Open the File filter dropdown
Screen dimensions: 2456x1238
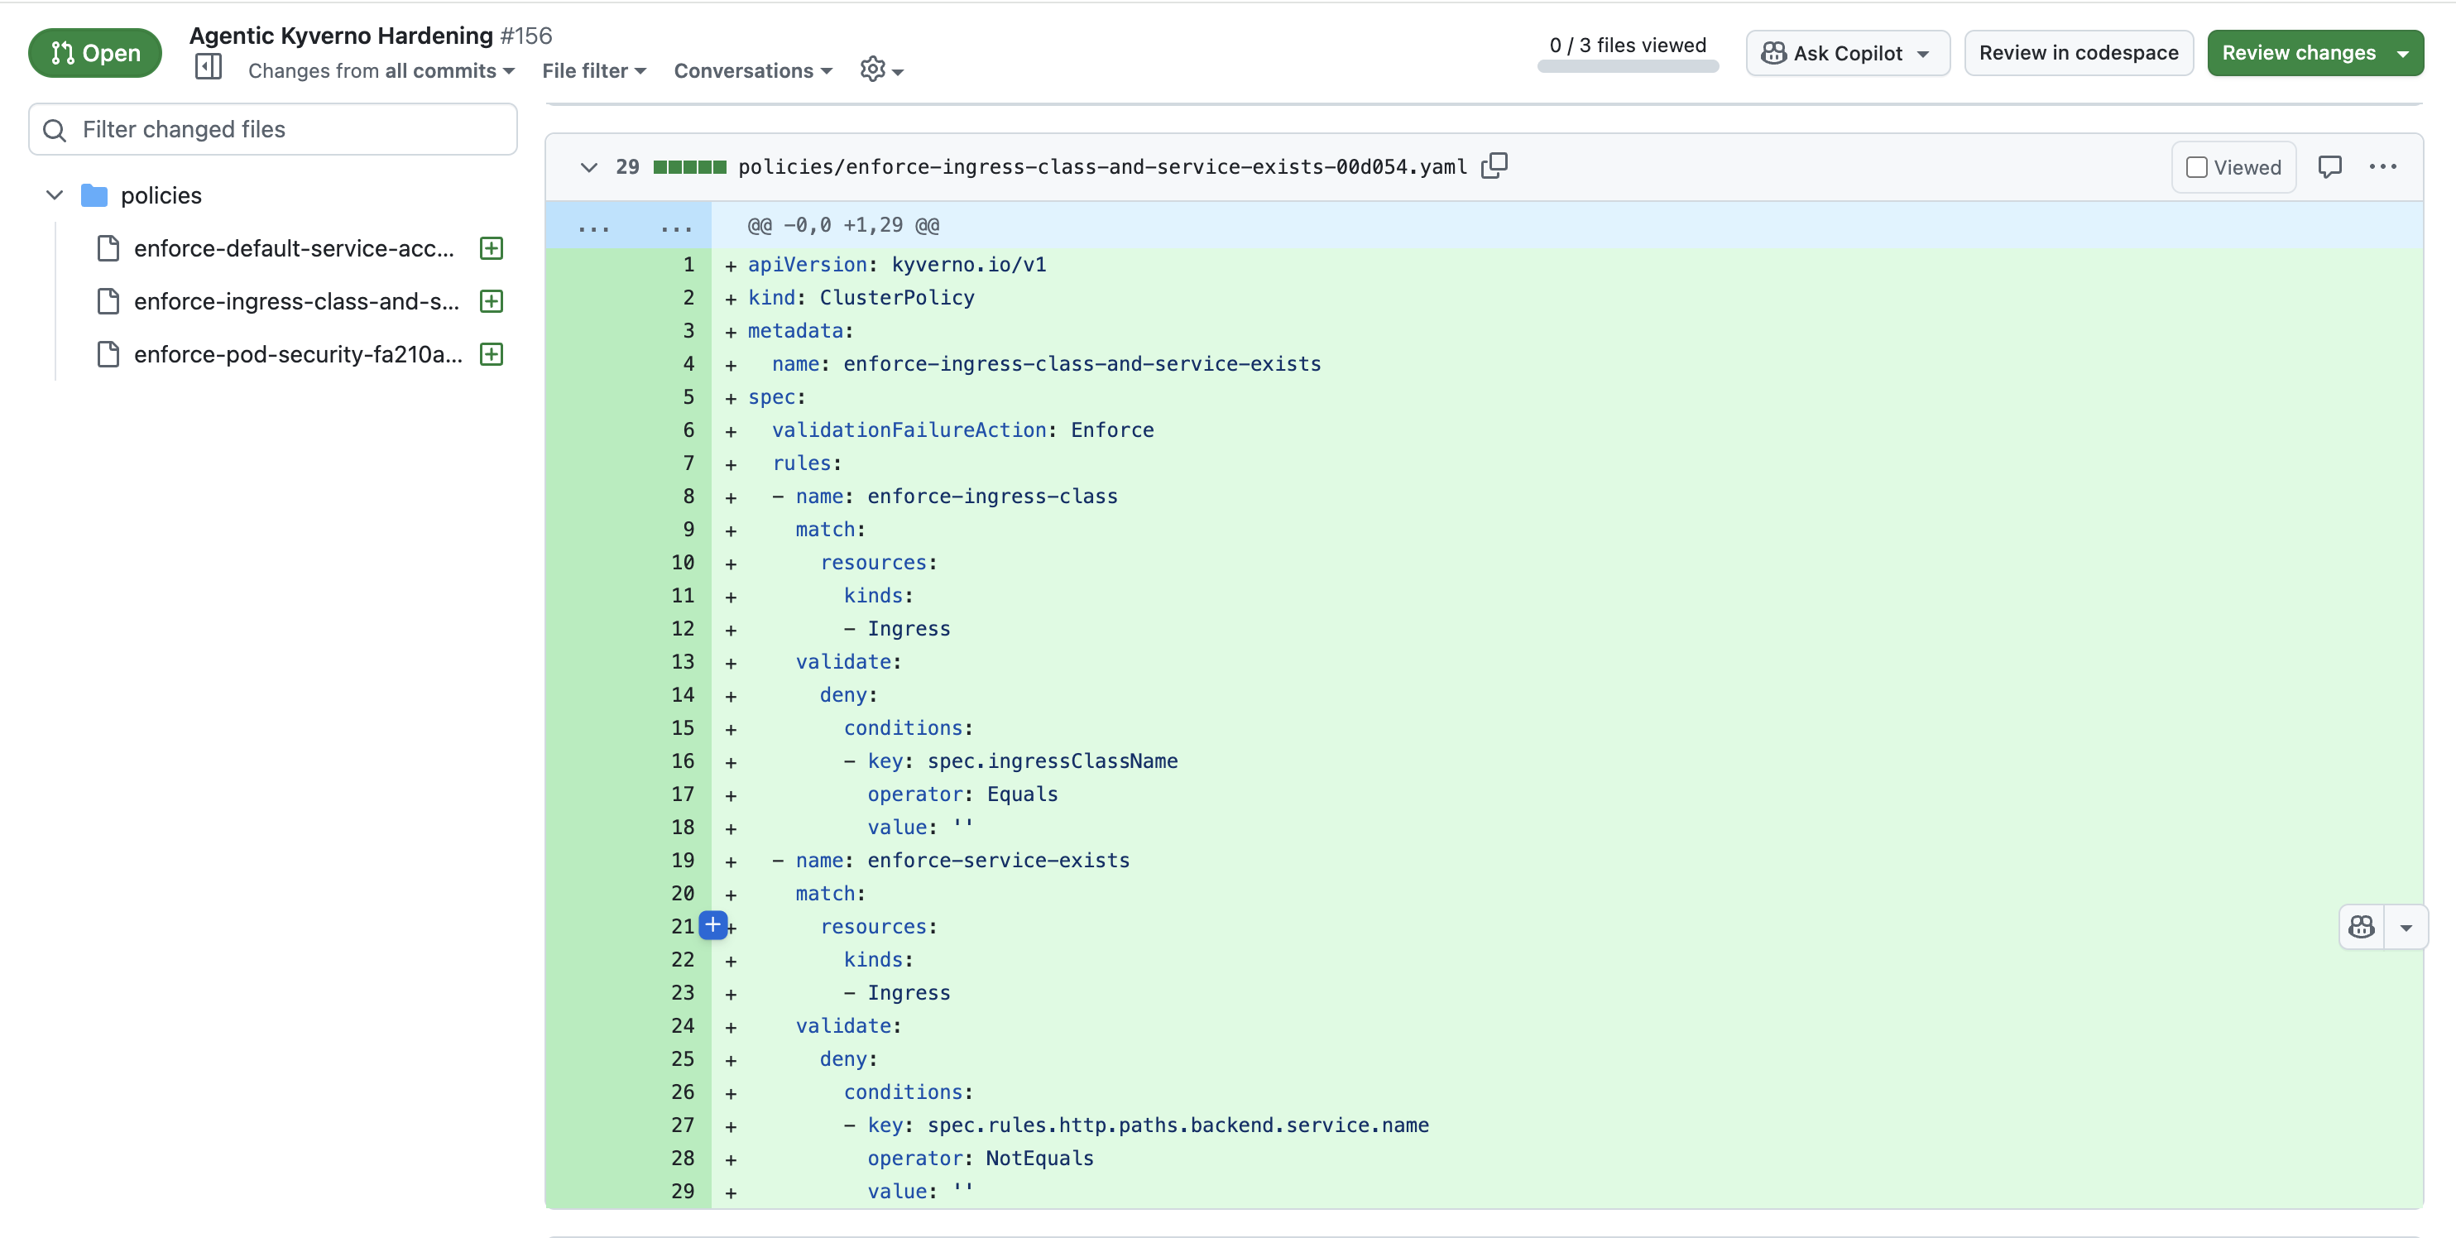pyautogui.click(x=594, y=70)
